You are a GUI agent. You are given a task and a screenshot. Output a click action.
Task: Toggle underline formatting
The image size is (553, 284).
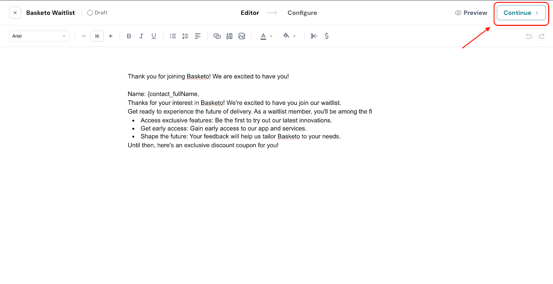[154, 36]
